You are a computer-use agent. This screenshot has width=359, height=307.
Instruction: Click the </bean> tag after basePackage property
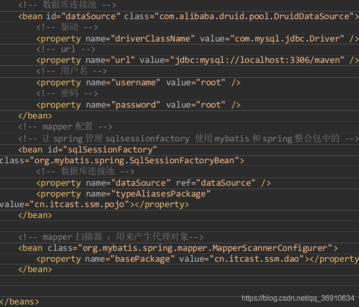(x=35, y=269)
